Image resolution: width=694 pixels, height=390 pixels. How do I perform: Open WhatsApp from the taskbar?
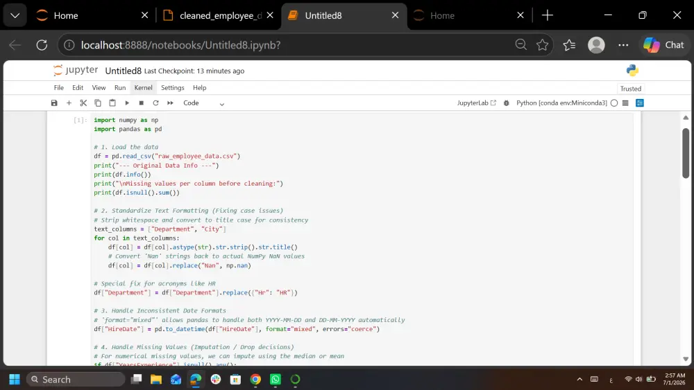276,380
